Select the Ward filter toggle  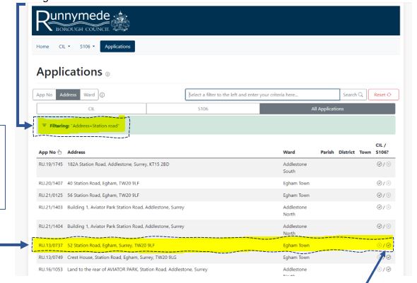point(89,95)
